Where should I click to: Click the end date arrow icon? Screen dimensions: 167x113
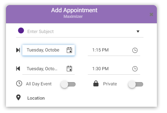18,69
